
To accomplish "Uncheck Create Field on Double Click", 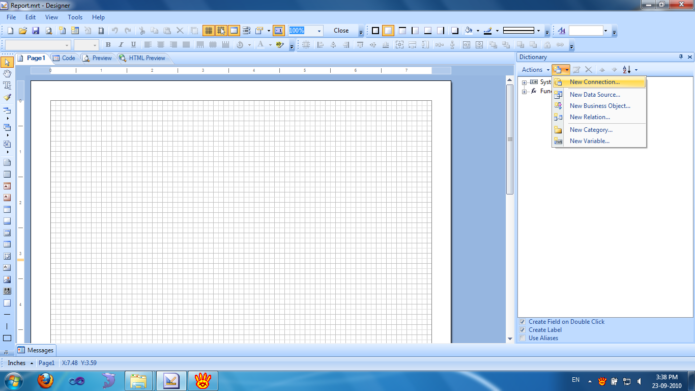I will [x=523, y=322].
